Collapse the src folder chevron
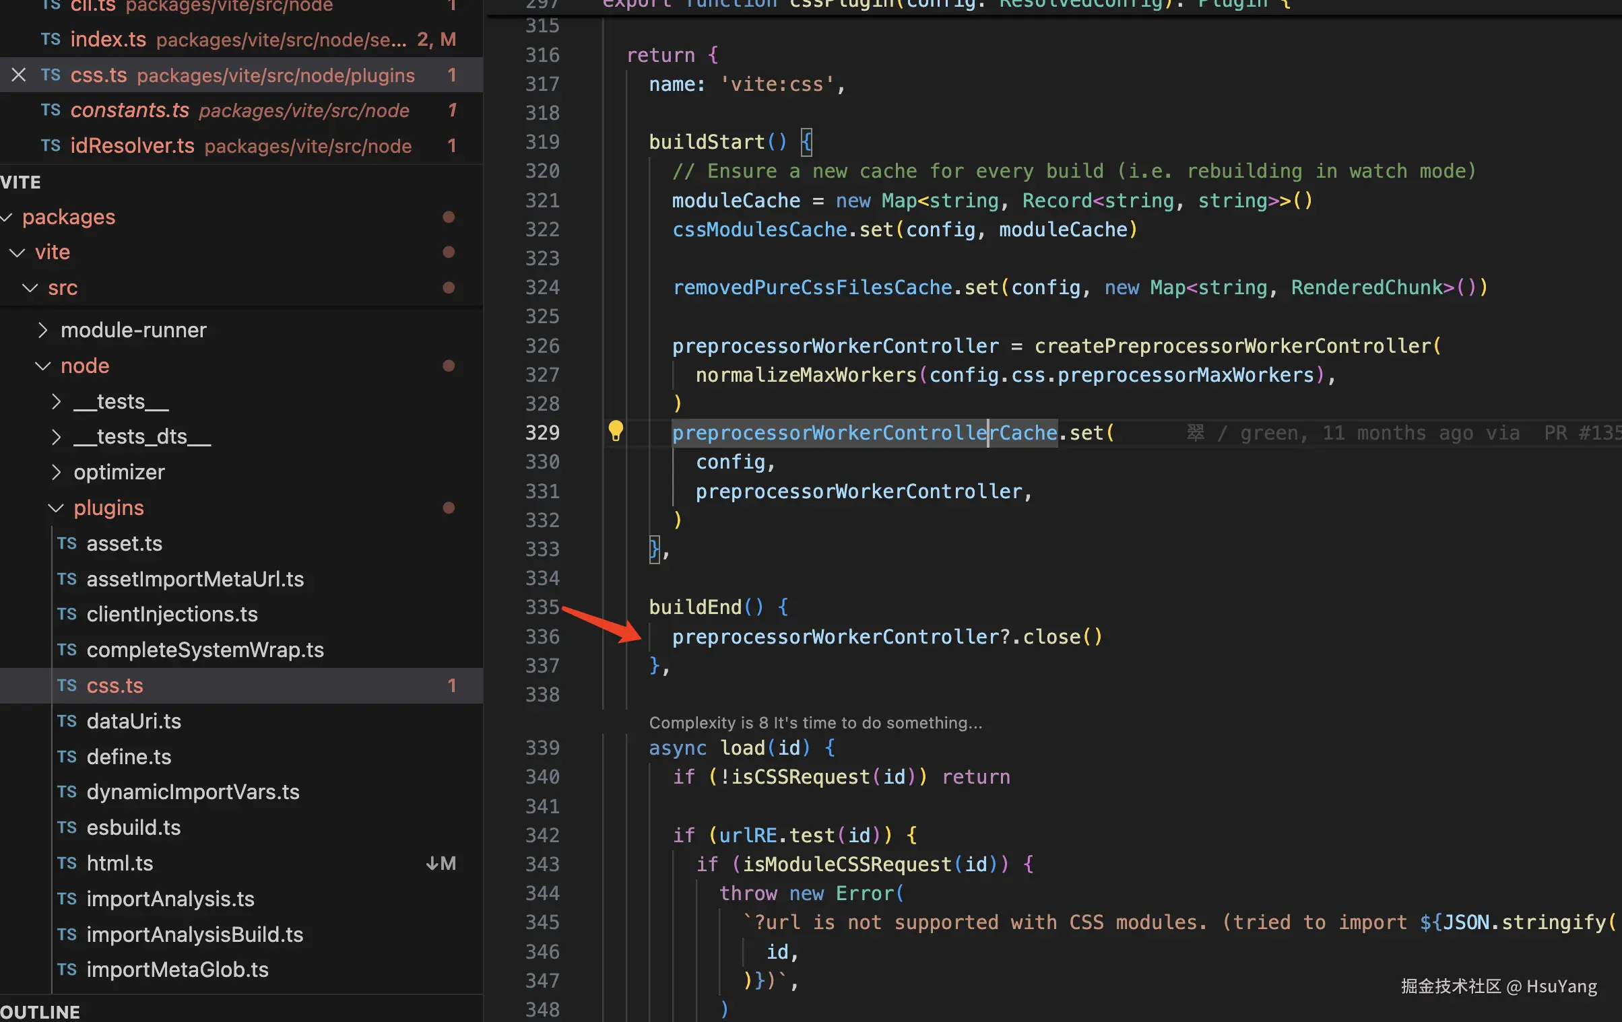The height and width of the screenshot is (1022, 1622). tap(30, 287)
